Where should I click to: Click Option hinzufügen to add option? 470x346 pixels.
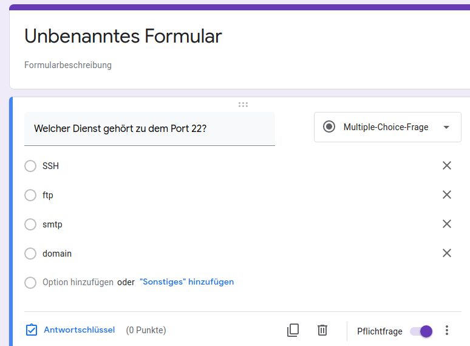coord(78,282)
